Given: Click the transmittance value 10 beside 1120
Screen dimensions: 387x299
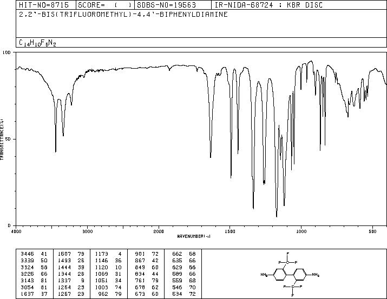Looking at the screenshot, I should click(118, 267).
